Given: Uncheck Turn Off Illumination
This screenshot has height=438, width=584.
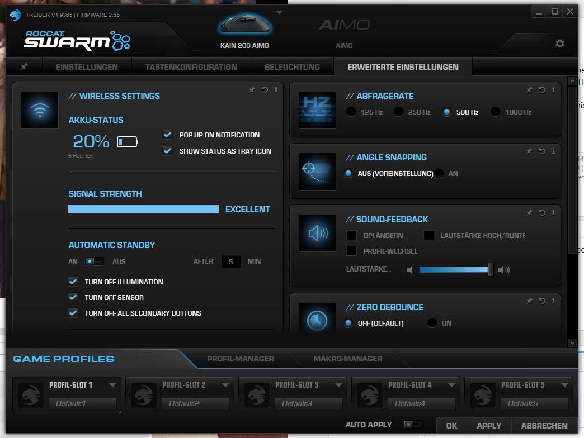Looking at the screenshot, I should pos(73,282).
